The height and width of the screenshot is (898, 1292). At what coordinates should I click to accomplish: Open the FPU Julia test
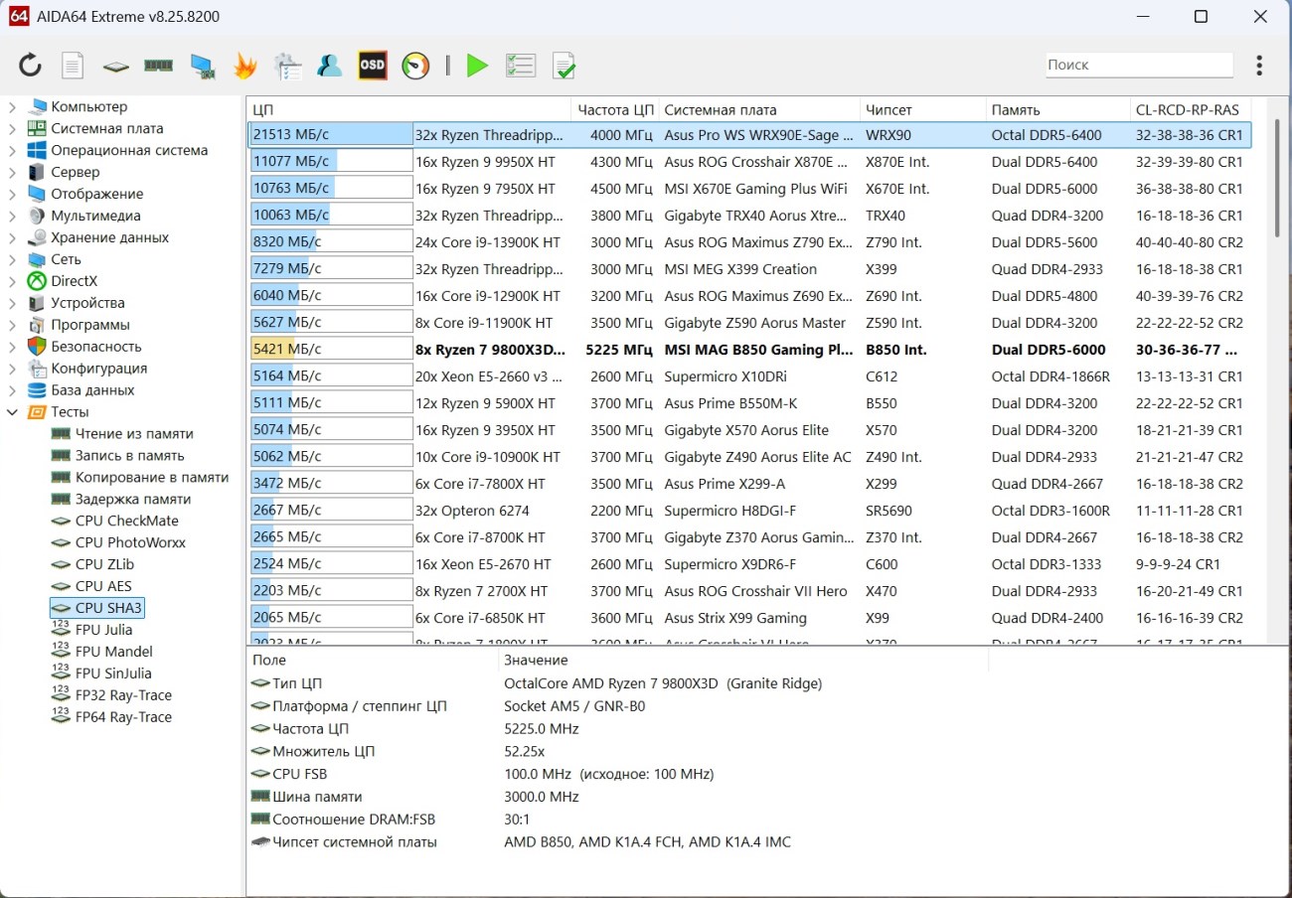[x=103, y=630]
